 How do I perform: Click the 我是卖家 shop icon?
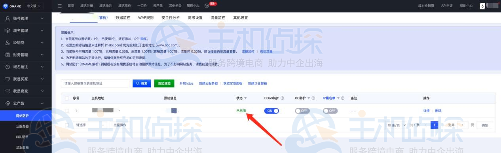[x=7, y=91]
